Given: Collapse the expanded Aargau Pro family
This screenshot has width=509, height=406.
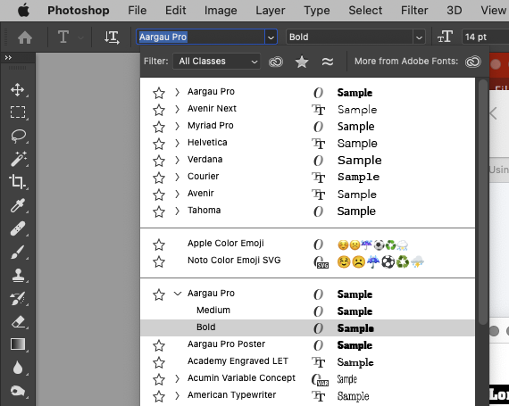Looking at the screenshot, I should (178, 294).
